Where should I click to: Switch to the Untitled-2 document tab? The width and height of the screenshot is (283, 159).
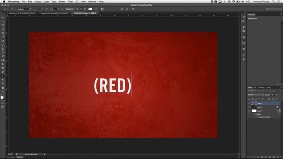(x=23, y=13)
